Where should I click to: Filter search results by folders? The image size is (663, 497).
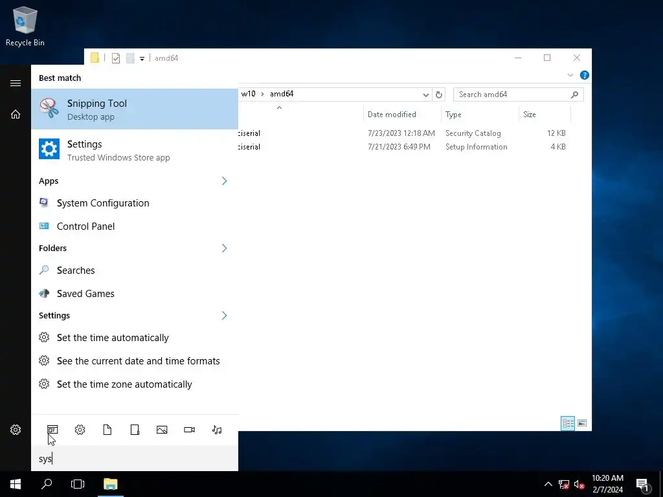pyautogui.click(x=135, y=430)
